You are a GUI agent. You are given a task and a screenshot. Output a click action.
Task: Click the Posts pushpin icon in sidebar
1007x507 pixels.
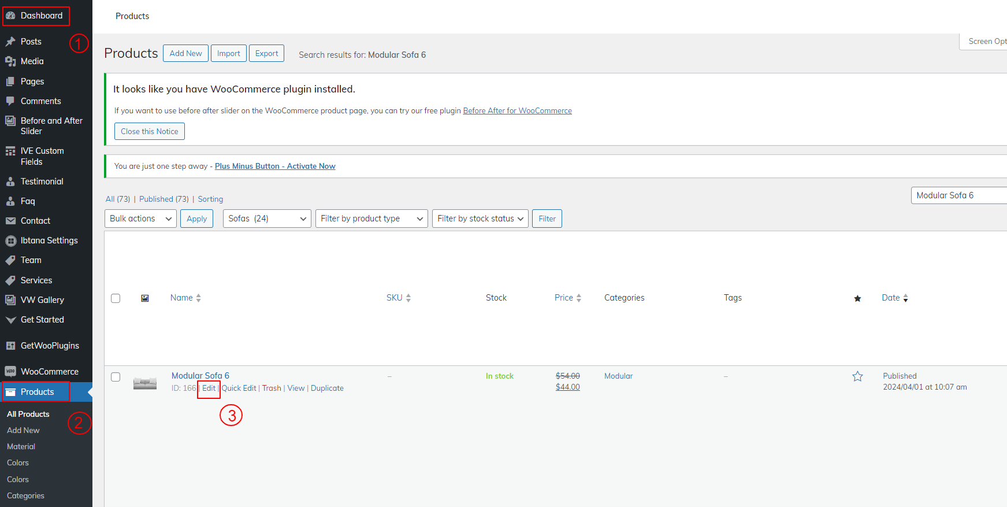[10, 42]
